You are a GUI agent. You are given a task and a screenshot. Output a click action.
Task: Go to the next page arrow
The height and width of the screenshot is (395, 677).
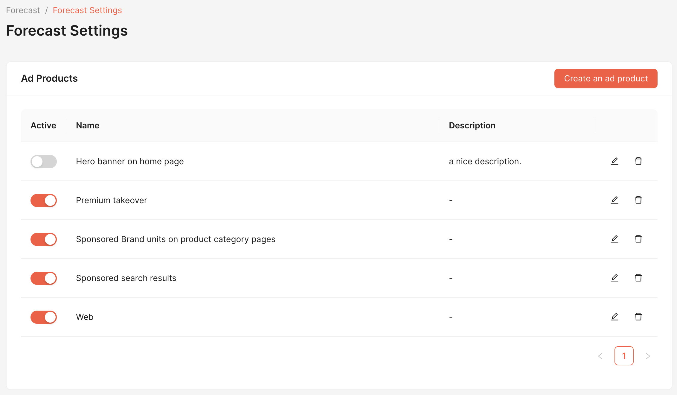tap(648, 356)
